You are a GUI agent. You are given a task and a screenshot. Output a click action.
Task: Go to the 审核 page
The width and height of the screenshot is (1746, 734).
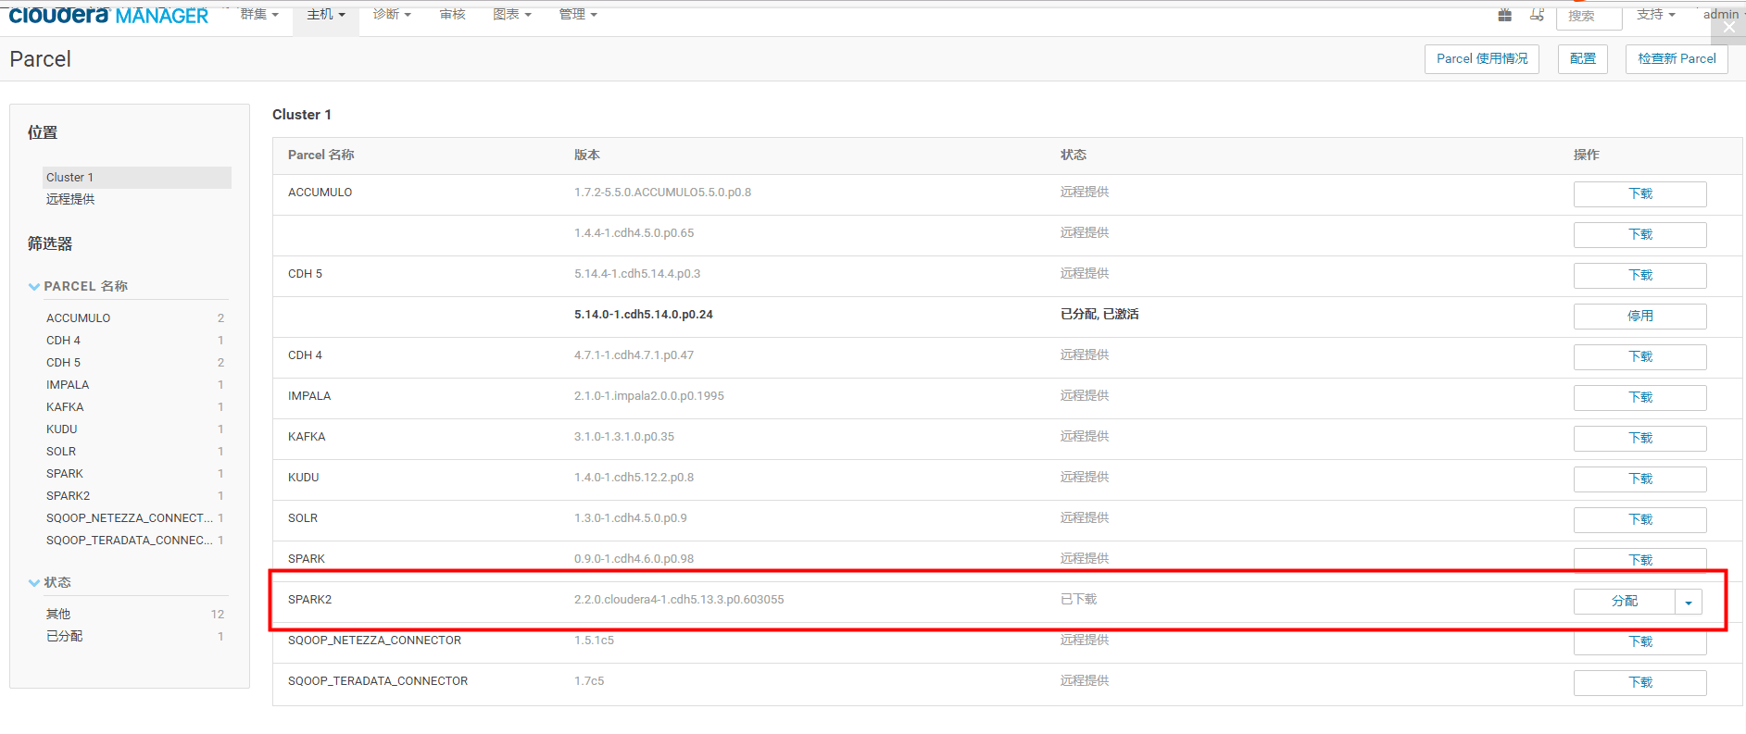(453, 14)
